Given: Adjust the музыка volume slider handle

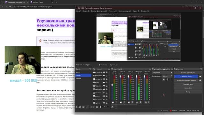Looking at the screenshot, I should pos(145,77).
